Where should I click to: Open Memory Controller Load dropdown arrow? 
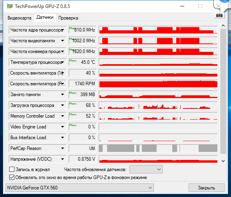(62, 116)
